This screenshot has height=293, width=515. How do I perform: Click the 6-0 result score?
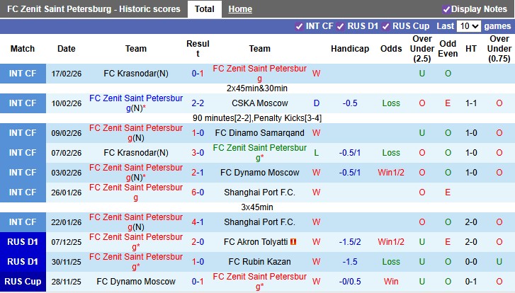[198, 193]
